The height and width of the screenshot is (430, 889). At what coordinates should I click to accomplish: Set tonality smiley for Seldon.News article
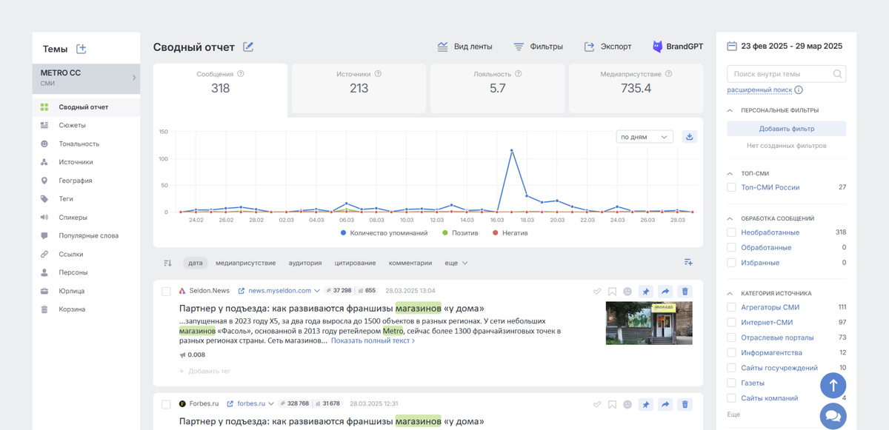click(627, 291)
